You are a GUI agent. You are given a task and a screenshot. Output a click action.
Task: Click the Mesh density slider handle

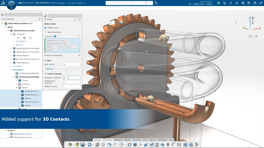[x=52, y=69]
